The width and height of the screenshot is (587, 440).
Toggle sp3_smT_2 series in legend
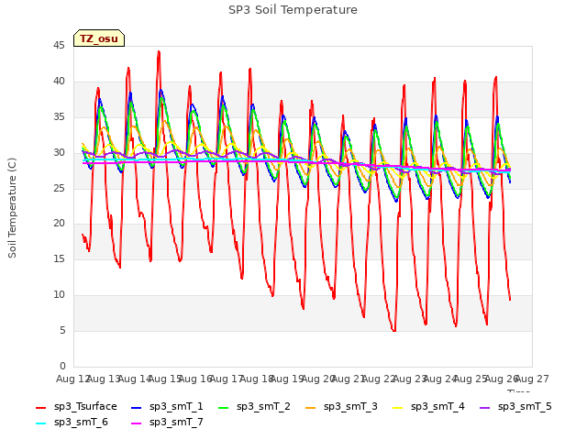point(254,406)
